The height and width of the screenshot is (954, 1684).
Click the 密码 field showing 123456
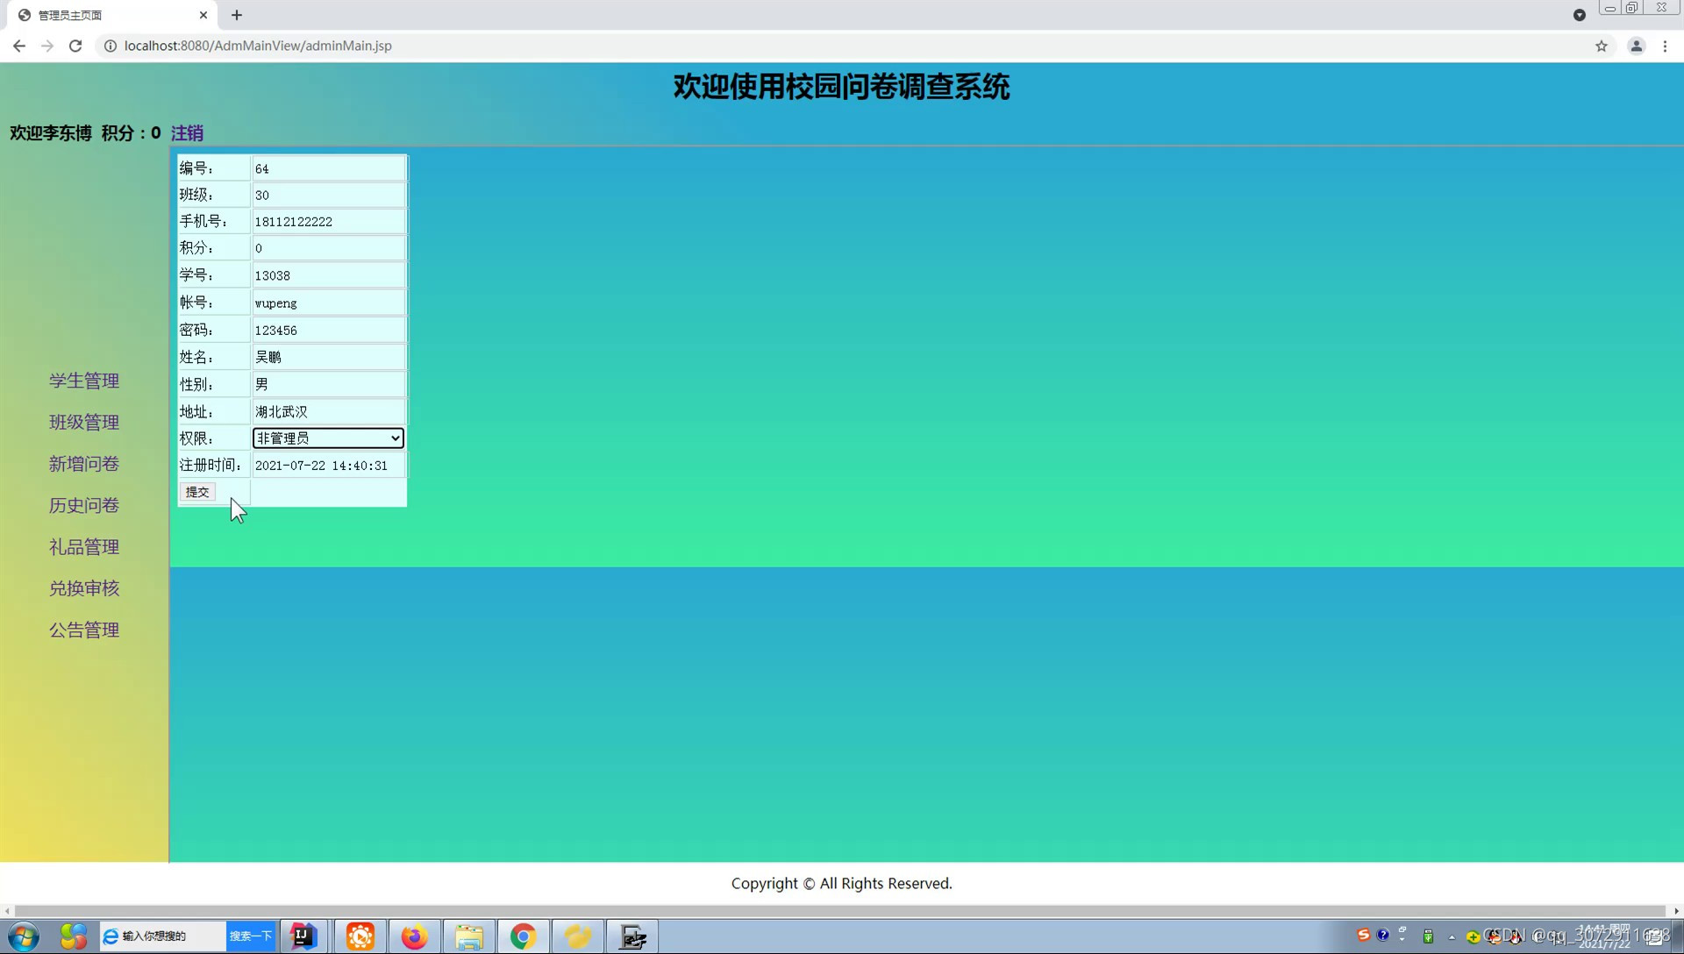click(328, 330)
